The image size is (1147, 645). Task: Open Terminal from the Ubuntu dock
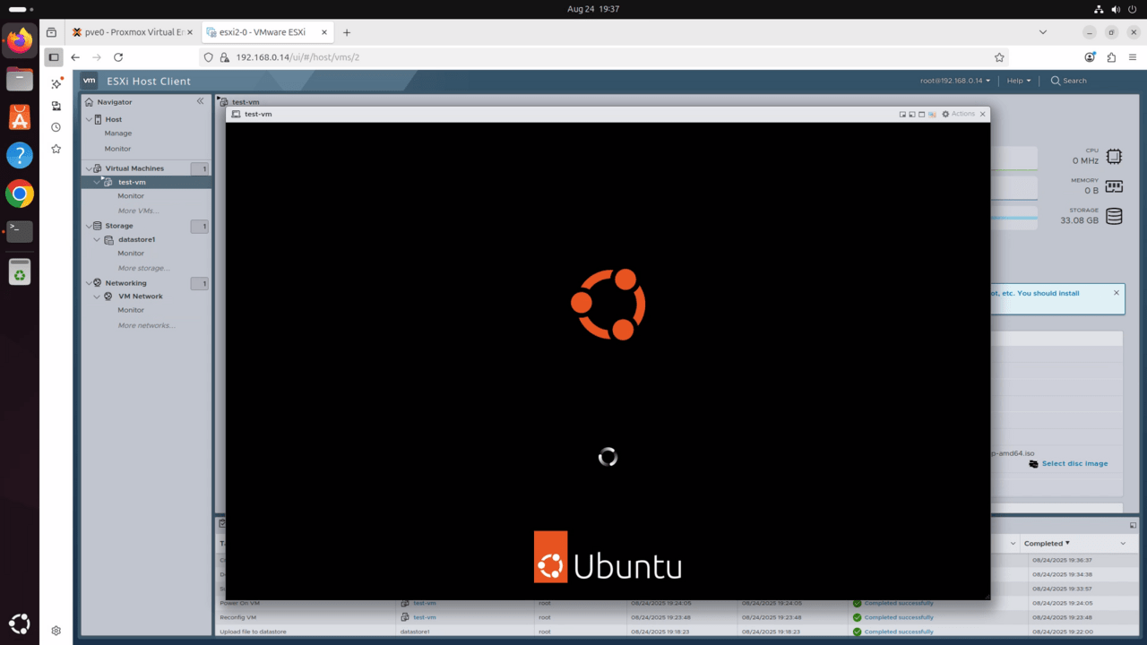click(x=20, y=231)
